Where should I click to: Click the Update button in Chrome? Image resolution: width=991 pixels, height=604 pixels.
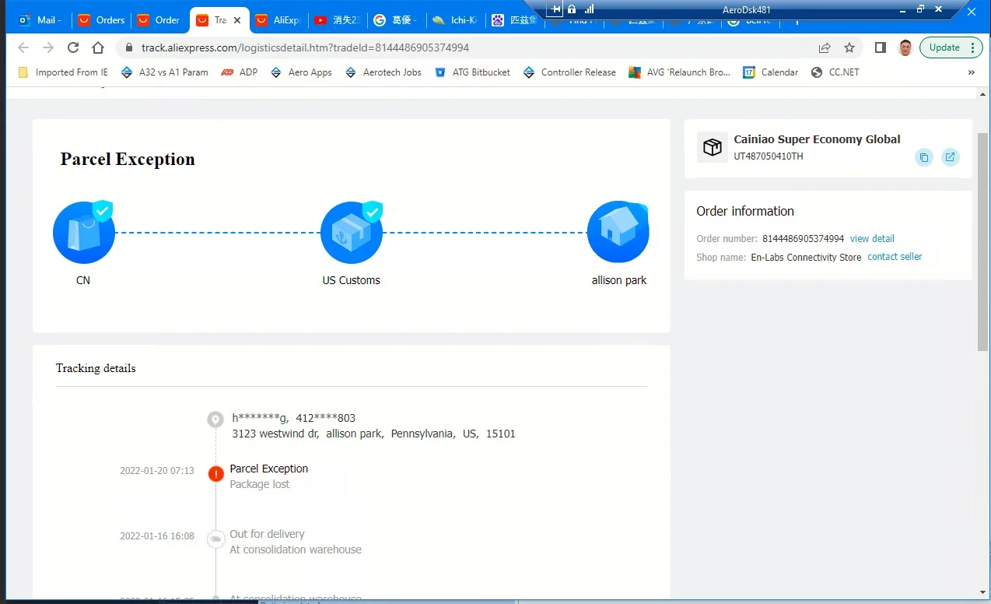click(944, 47)
